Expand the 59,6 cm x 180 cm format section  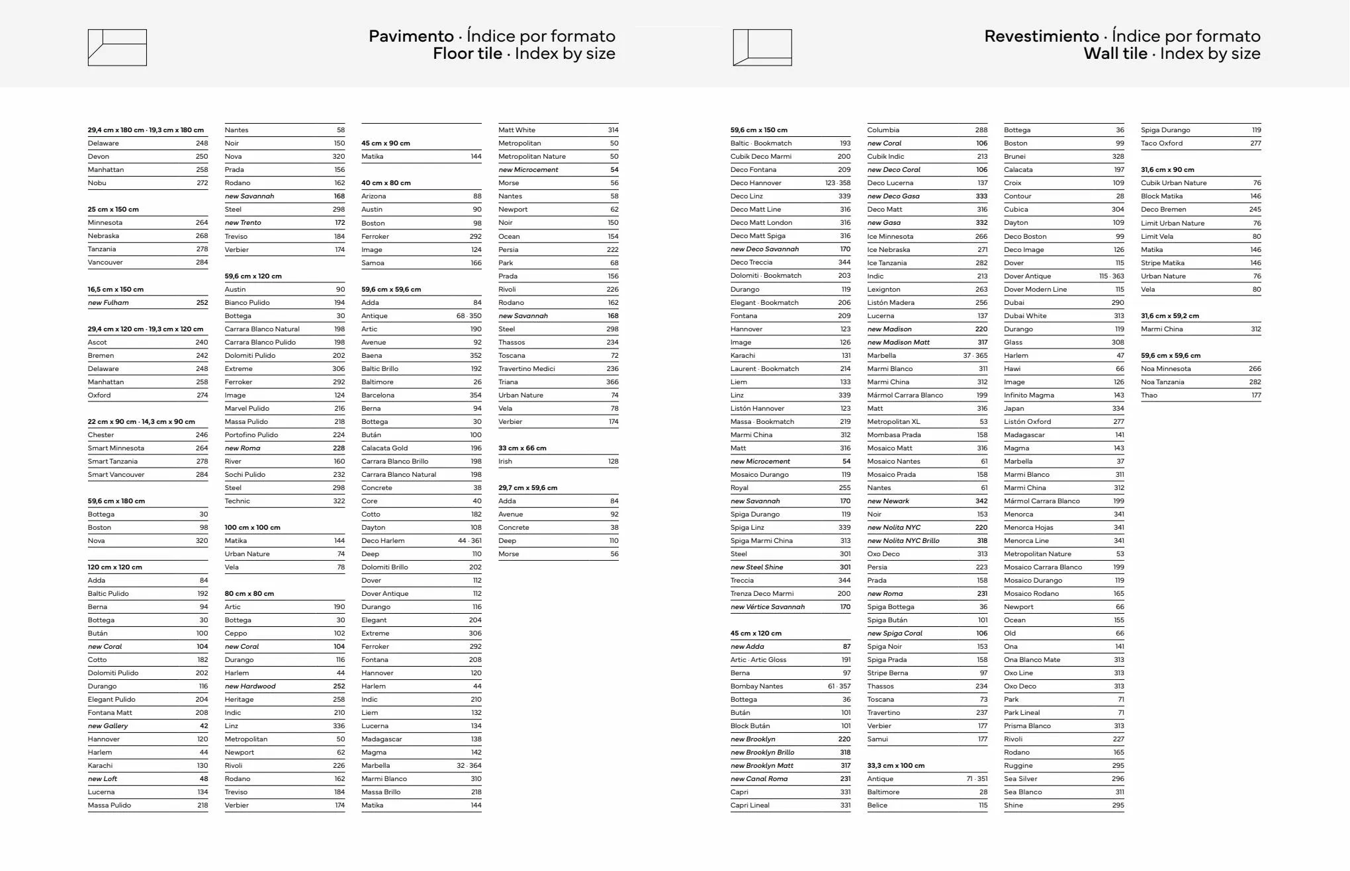(111, 503)
